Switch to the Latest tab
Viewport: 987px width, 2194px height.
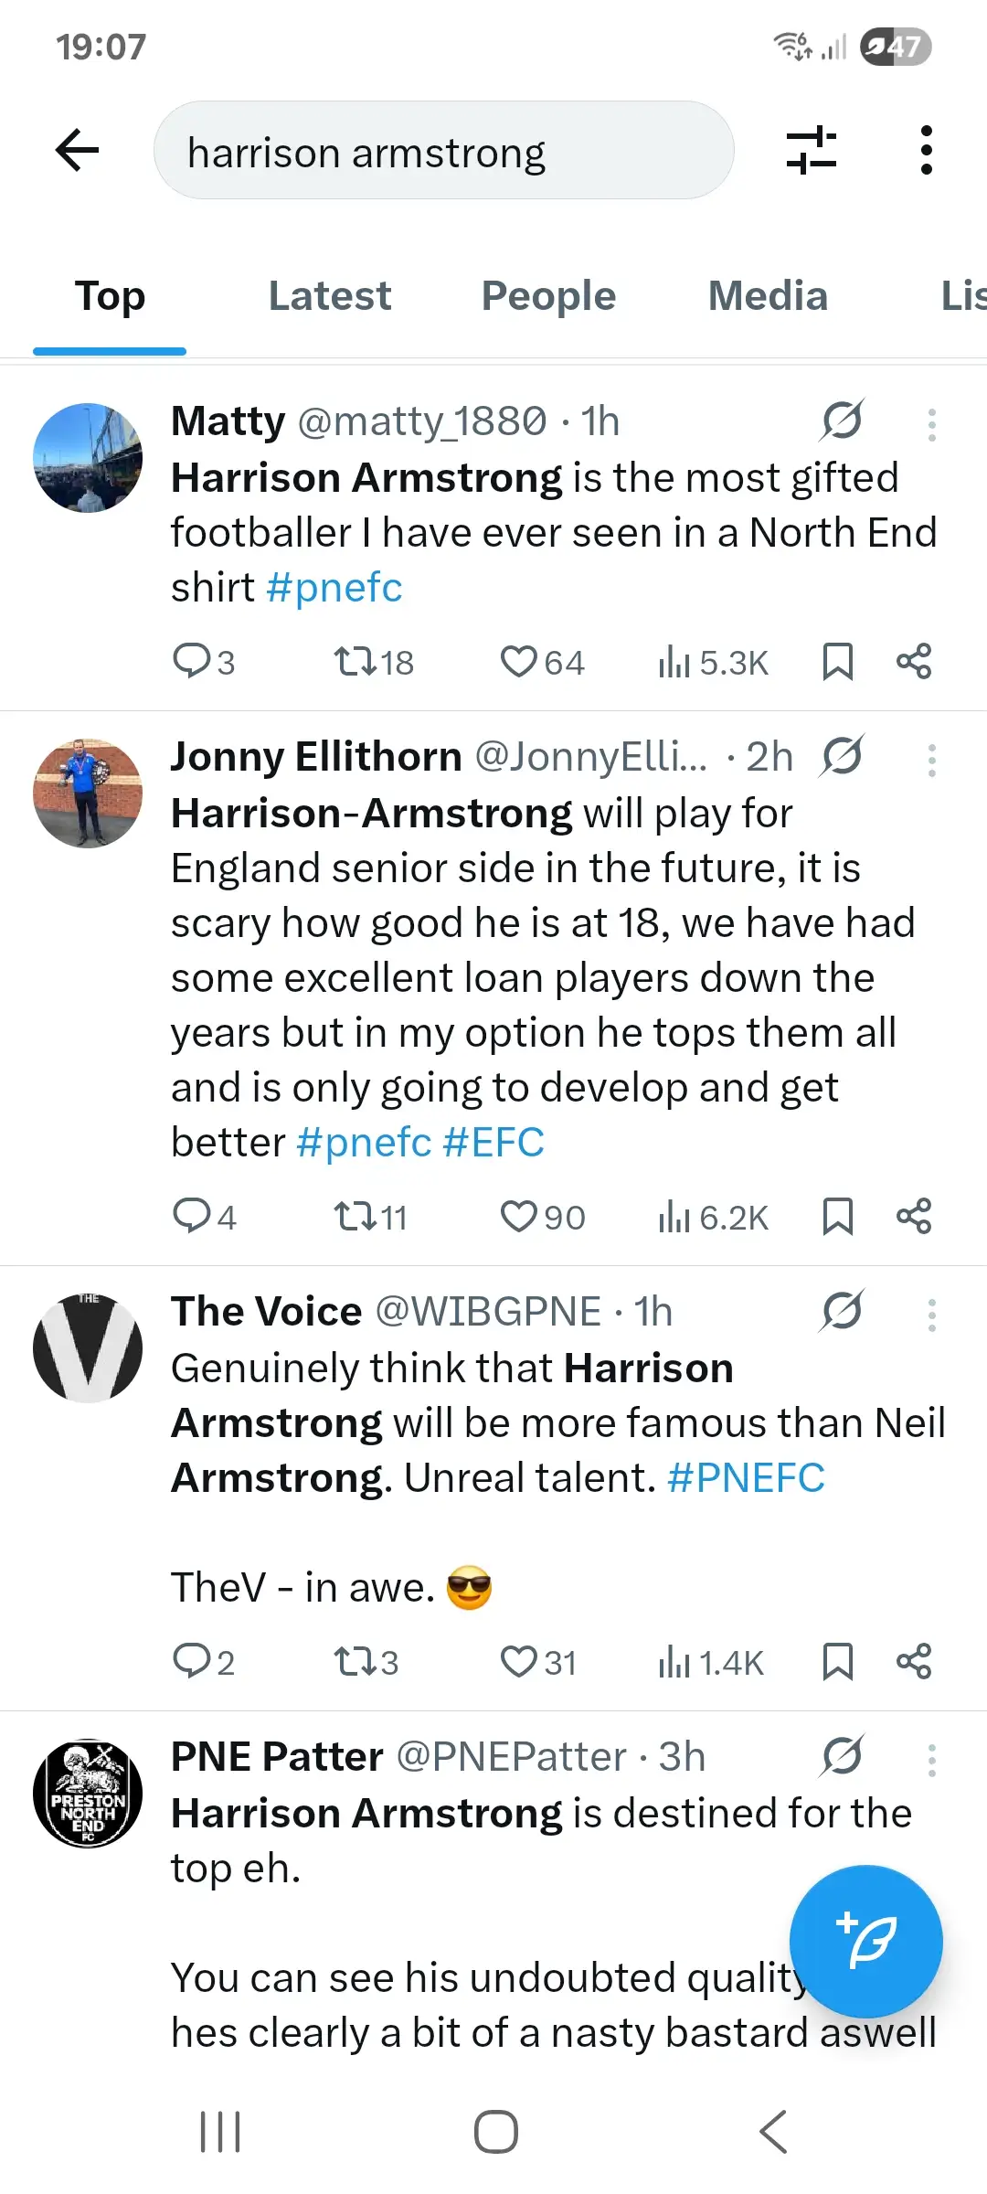click(x=330, y=296)
